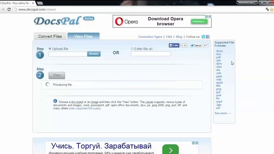Viewport: 274px width, 154px height.
Task: Click the translate icon in address bar
Action: tap(267, 9)
